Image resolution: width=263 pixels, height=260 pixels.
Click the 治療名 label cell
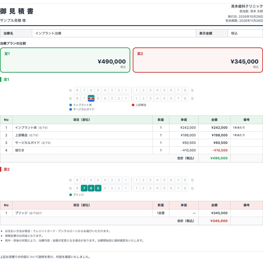pos(16,33)
